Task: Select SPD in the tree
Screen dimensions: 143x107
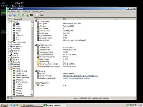Action: (x=17, y=33)
